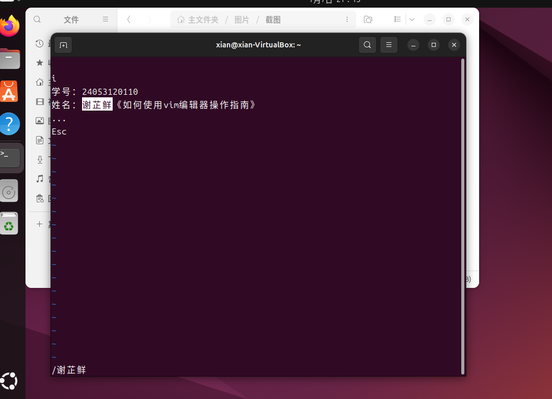Viewport: 552px width, 399px height.
Task: Open Ubuntu Software from the dock
Action: tap(9, 92)
